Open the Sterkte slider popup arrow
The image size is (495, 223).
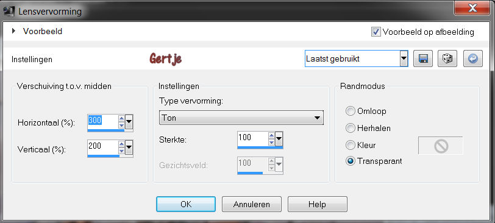point(279,139)
